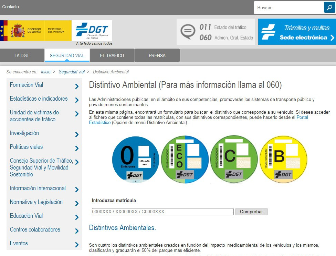336x256 pixels.
Task: Click the Comprobar button
Action: 251,212
